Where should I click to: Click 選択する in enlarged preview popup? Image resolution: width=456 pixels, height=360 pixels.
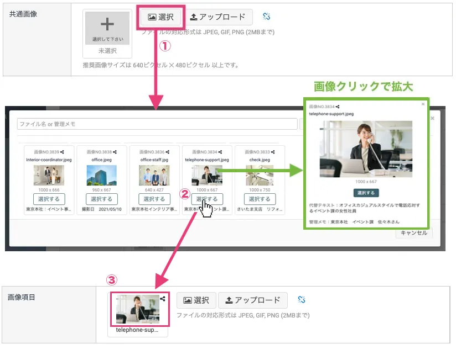366,193
